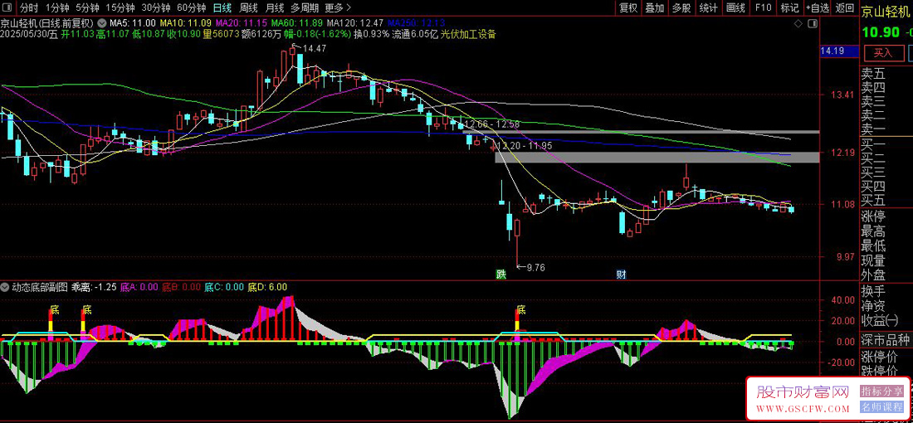The width and height of the screenshot is (913, 423).
Task: Switch to the 周线 weekly tab
Action: (x=249, y=8)
